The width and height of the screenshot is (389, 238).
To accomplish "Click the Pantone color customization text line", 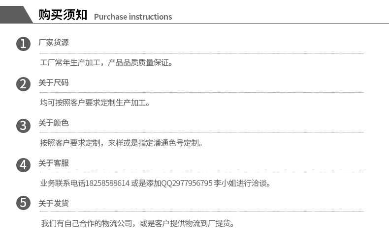I will (x=121, y=143).
